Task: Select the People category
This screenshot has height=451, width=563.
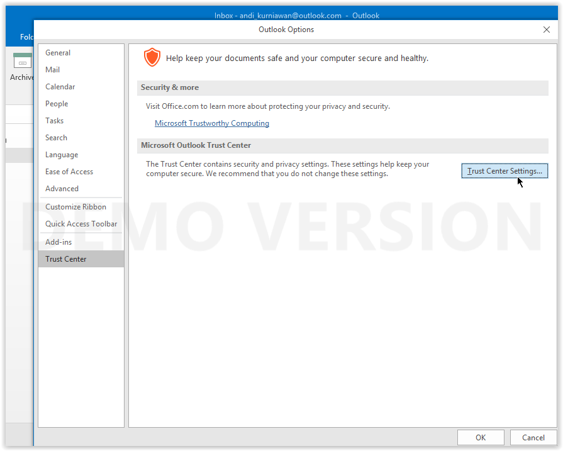Action: 56,103
